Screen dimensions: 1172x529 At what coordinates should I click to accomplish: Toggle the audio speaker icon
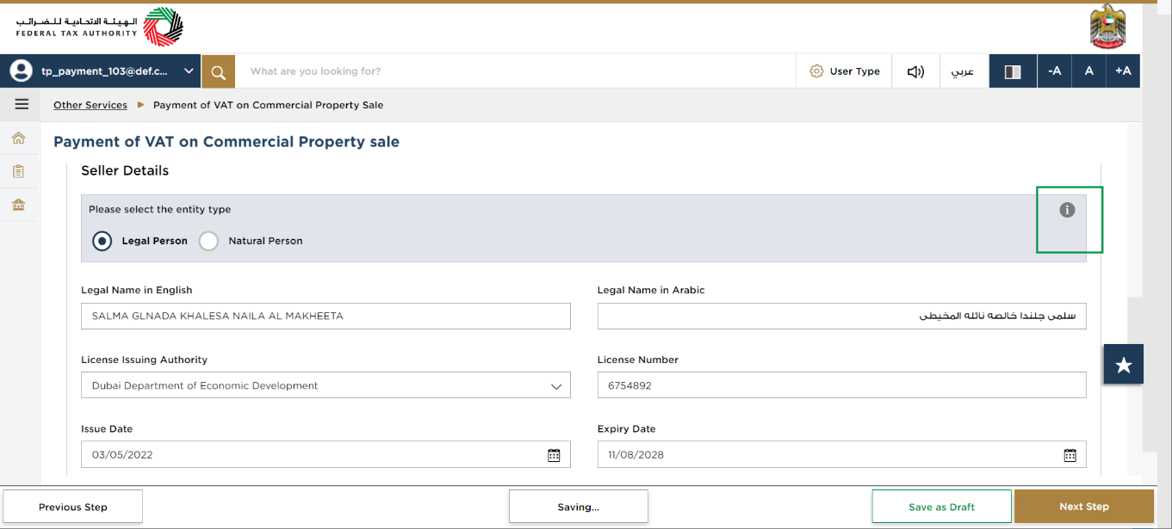coord(915,71)
